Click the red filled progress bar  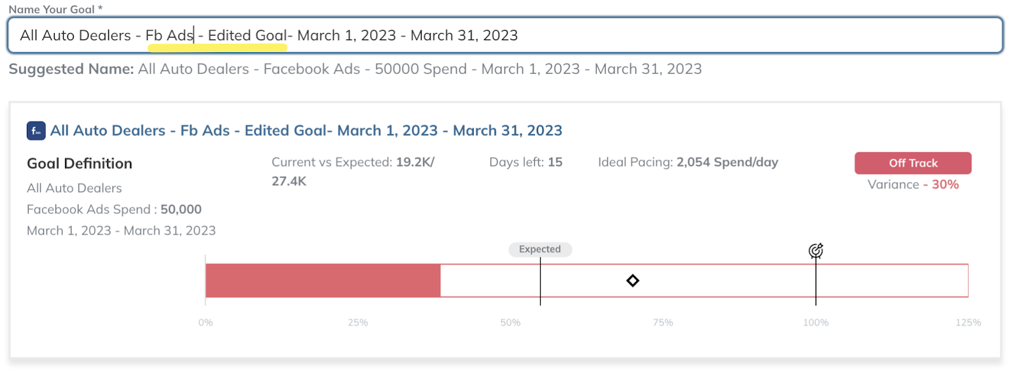[323, 281]
